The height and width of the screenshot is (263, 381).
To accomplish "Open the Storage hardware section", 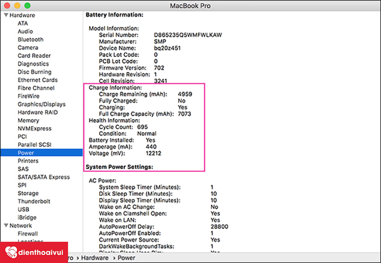I will (x=28, y=193).
